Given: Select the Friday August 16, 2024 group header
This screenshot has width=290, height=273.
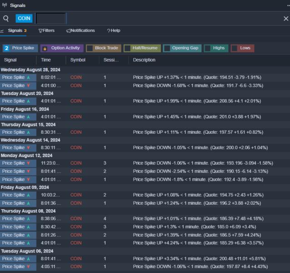Looking at the screenshot, I should 25,109.
